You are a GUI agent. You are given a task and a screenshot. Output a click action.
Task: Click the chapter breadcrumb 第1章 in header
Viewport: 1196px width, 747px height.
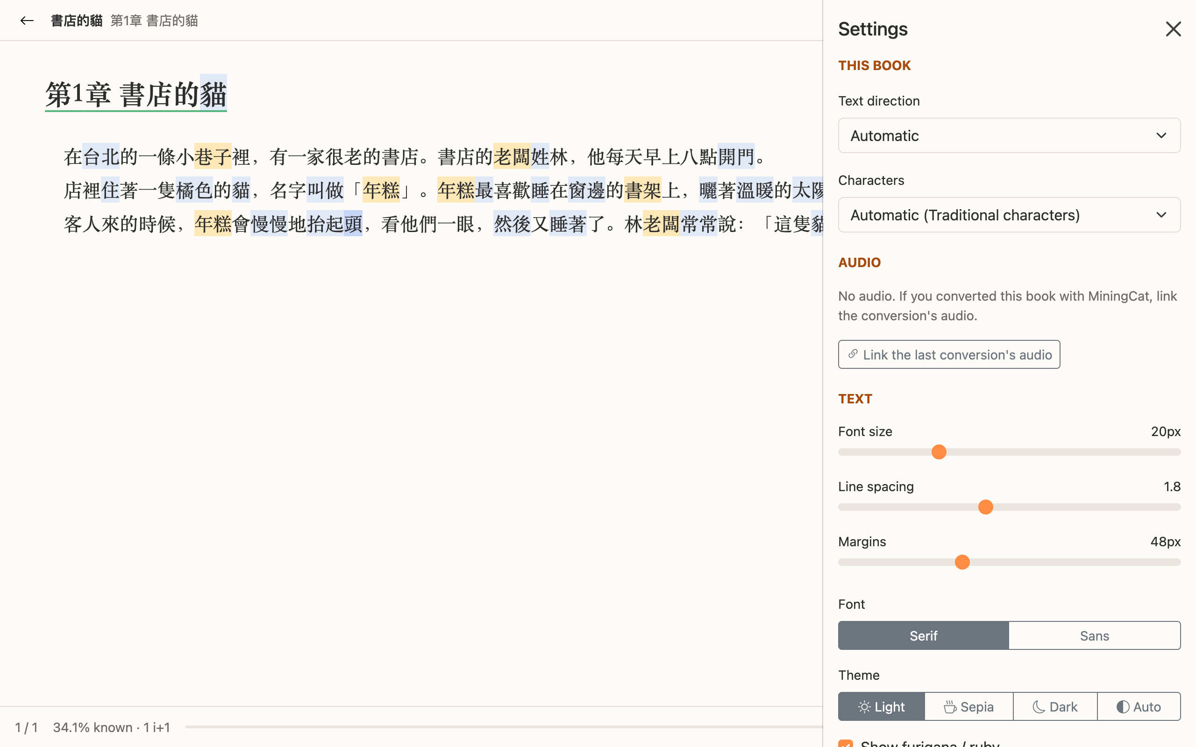click(x=126, y=21)
